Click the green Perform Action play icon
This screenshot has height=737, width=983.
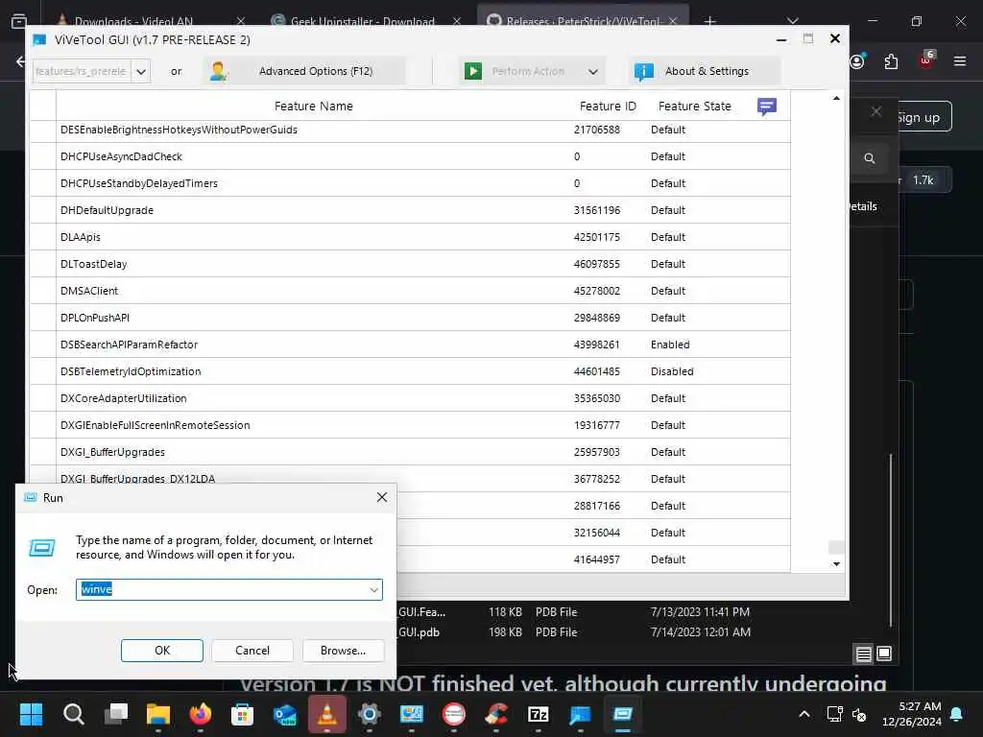tap(473, 71)
